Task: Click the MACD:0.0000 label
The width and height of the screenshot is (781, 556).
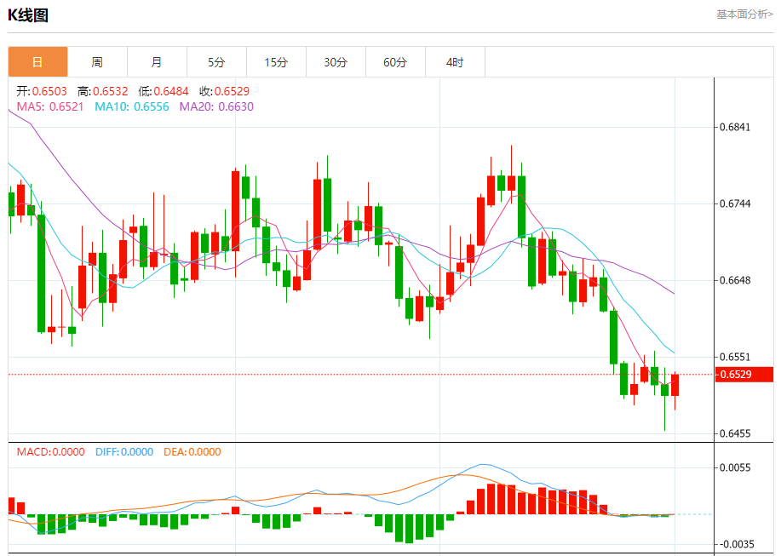Action: 51,452
